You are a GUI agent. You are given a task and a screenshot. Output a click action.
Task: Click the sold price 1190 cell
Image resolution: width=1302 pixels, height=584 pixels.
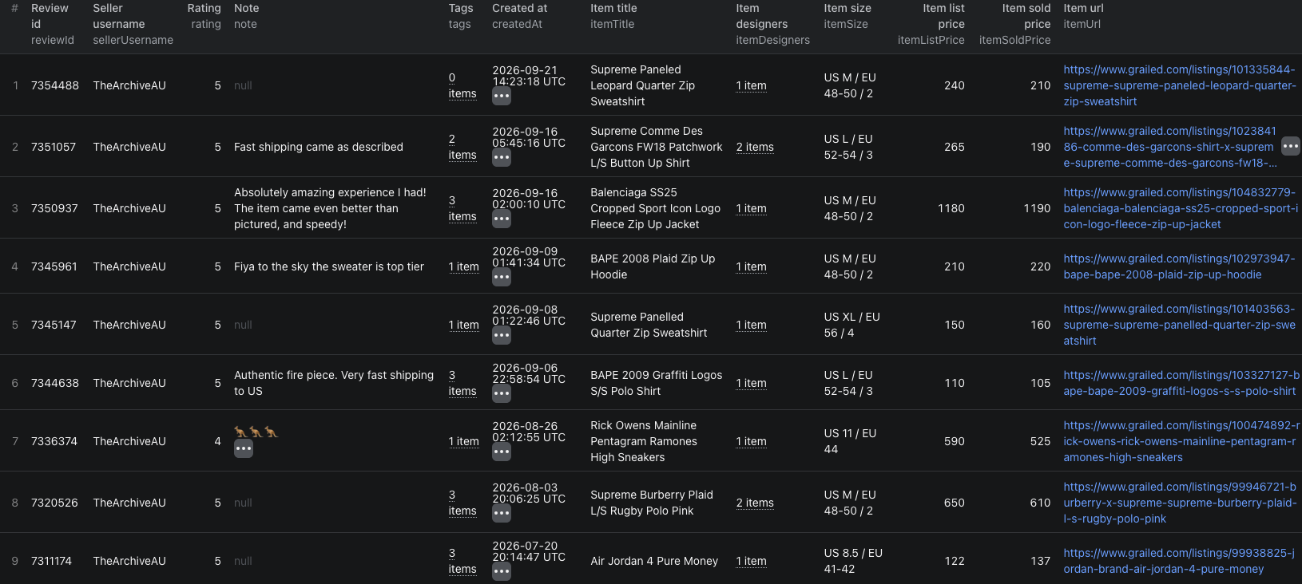click(x=1037, y=208)
